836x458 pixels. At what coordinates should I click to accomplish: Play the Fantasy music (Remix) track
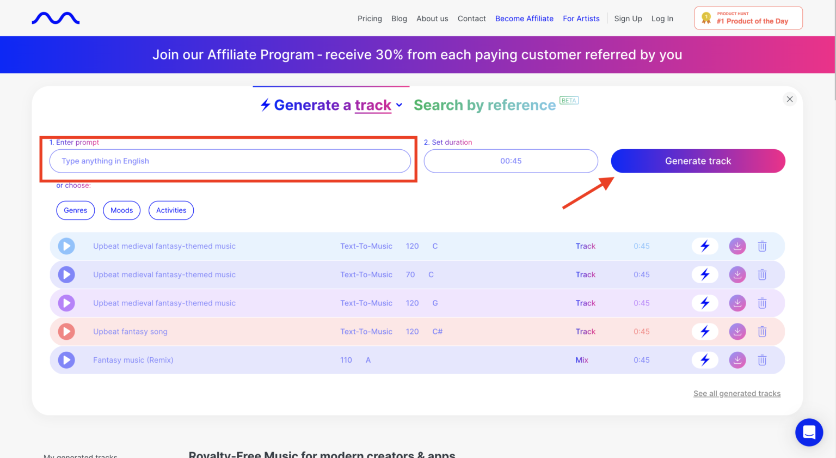pos(66,360)
